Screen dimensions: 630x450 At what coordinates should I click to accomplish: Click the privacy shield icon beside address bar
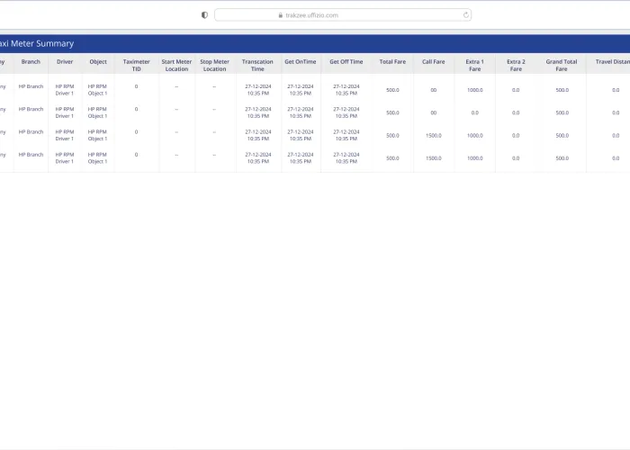(204, 15)
